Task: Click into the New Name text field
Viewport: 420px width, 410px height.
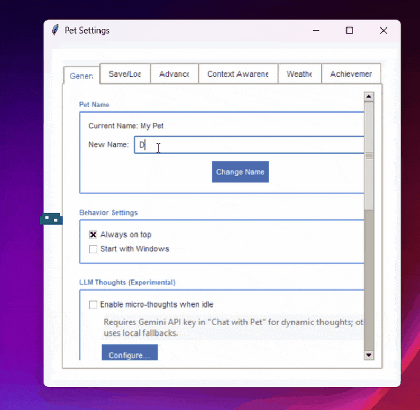Action: 249,145
